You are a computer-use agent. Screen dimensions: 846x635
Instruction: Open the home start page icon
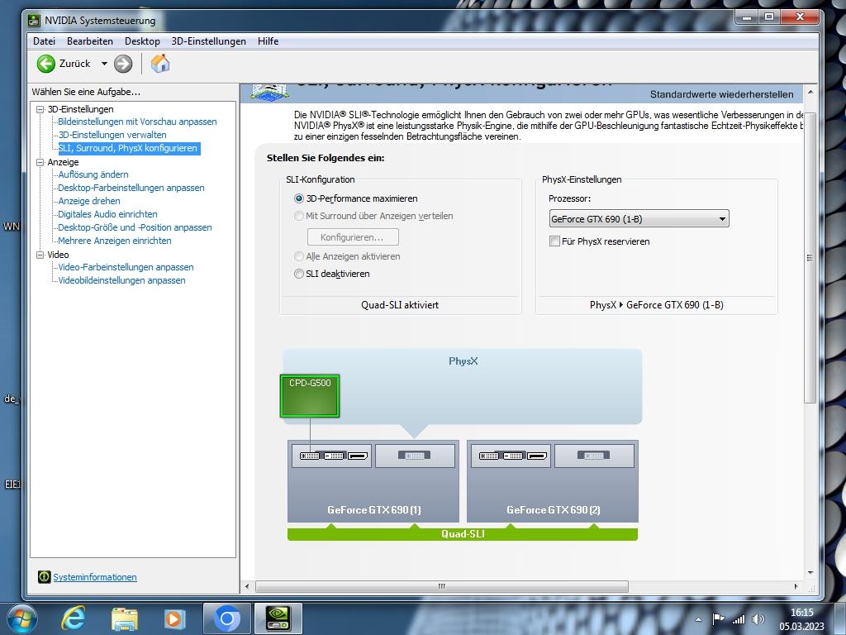[x=160, y=63]
